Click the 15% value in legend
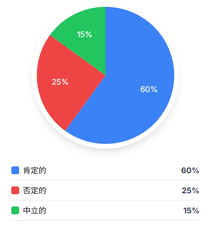The height and width of the screenshot is (229, 212). (x=191, y=210)
